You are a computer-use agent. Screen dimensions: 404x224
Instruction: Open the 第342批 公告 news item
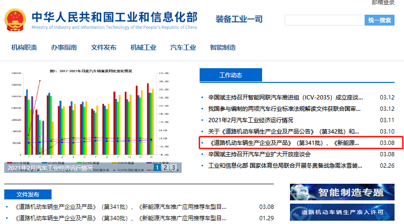click(284, 132)
